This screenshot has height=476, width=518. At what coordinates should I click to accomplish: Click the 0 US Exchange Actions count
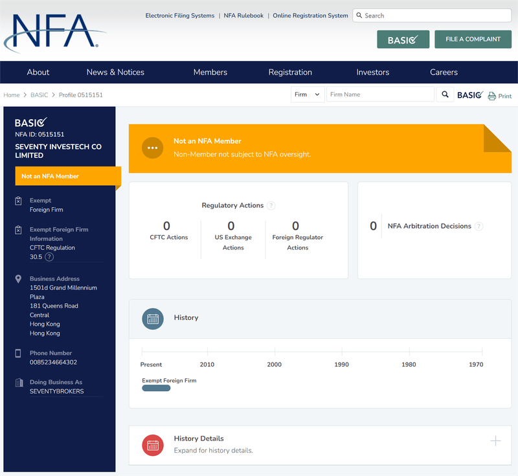[x=231, y=226]
